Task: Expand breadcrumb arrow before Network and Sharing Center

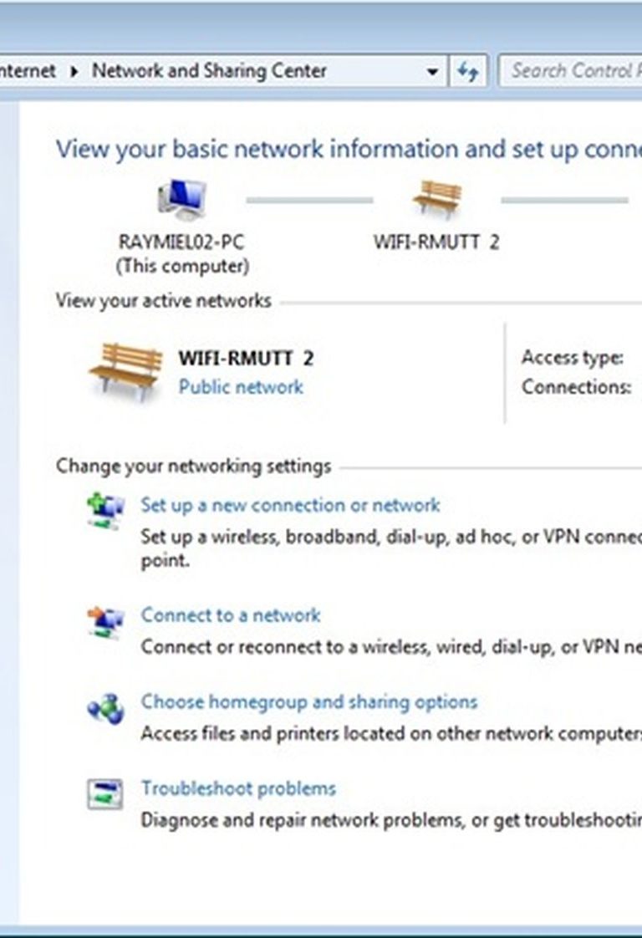Action: (74, 72)
